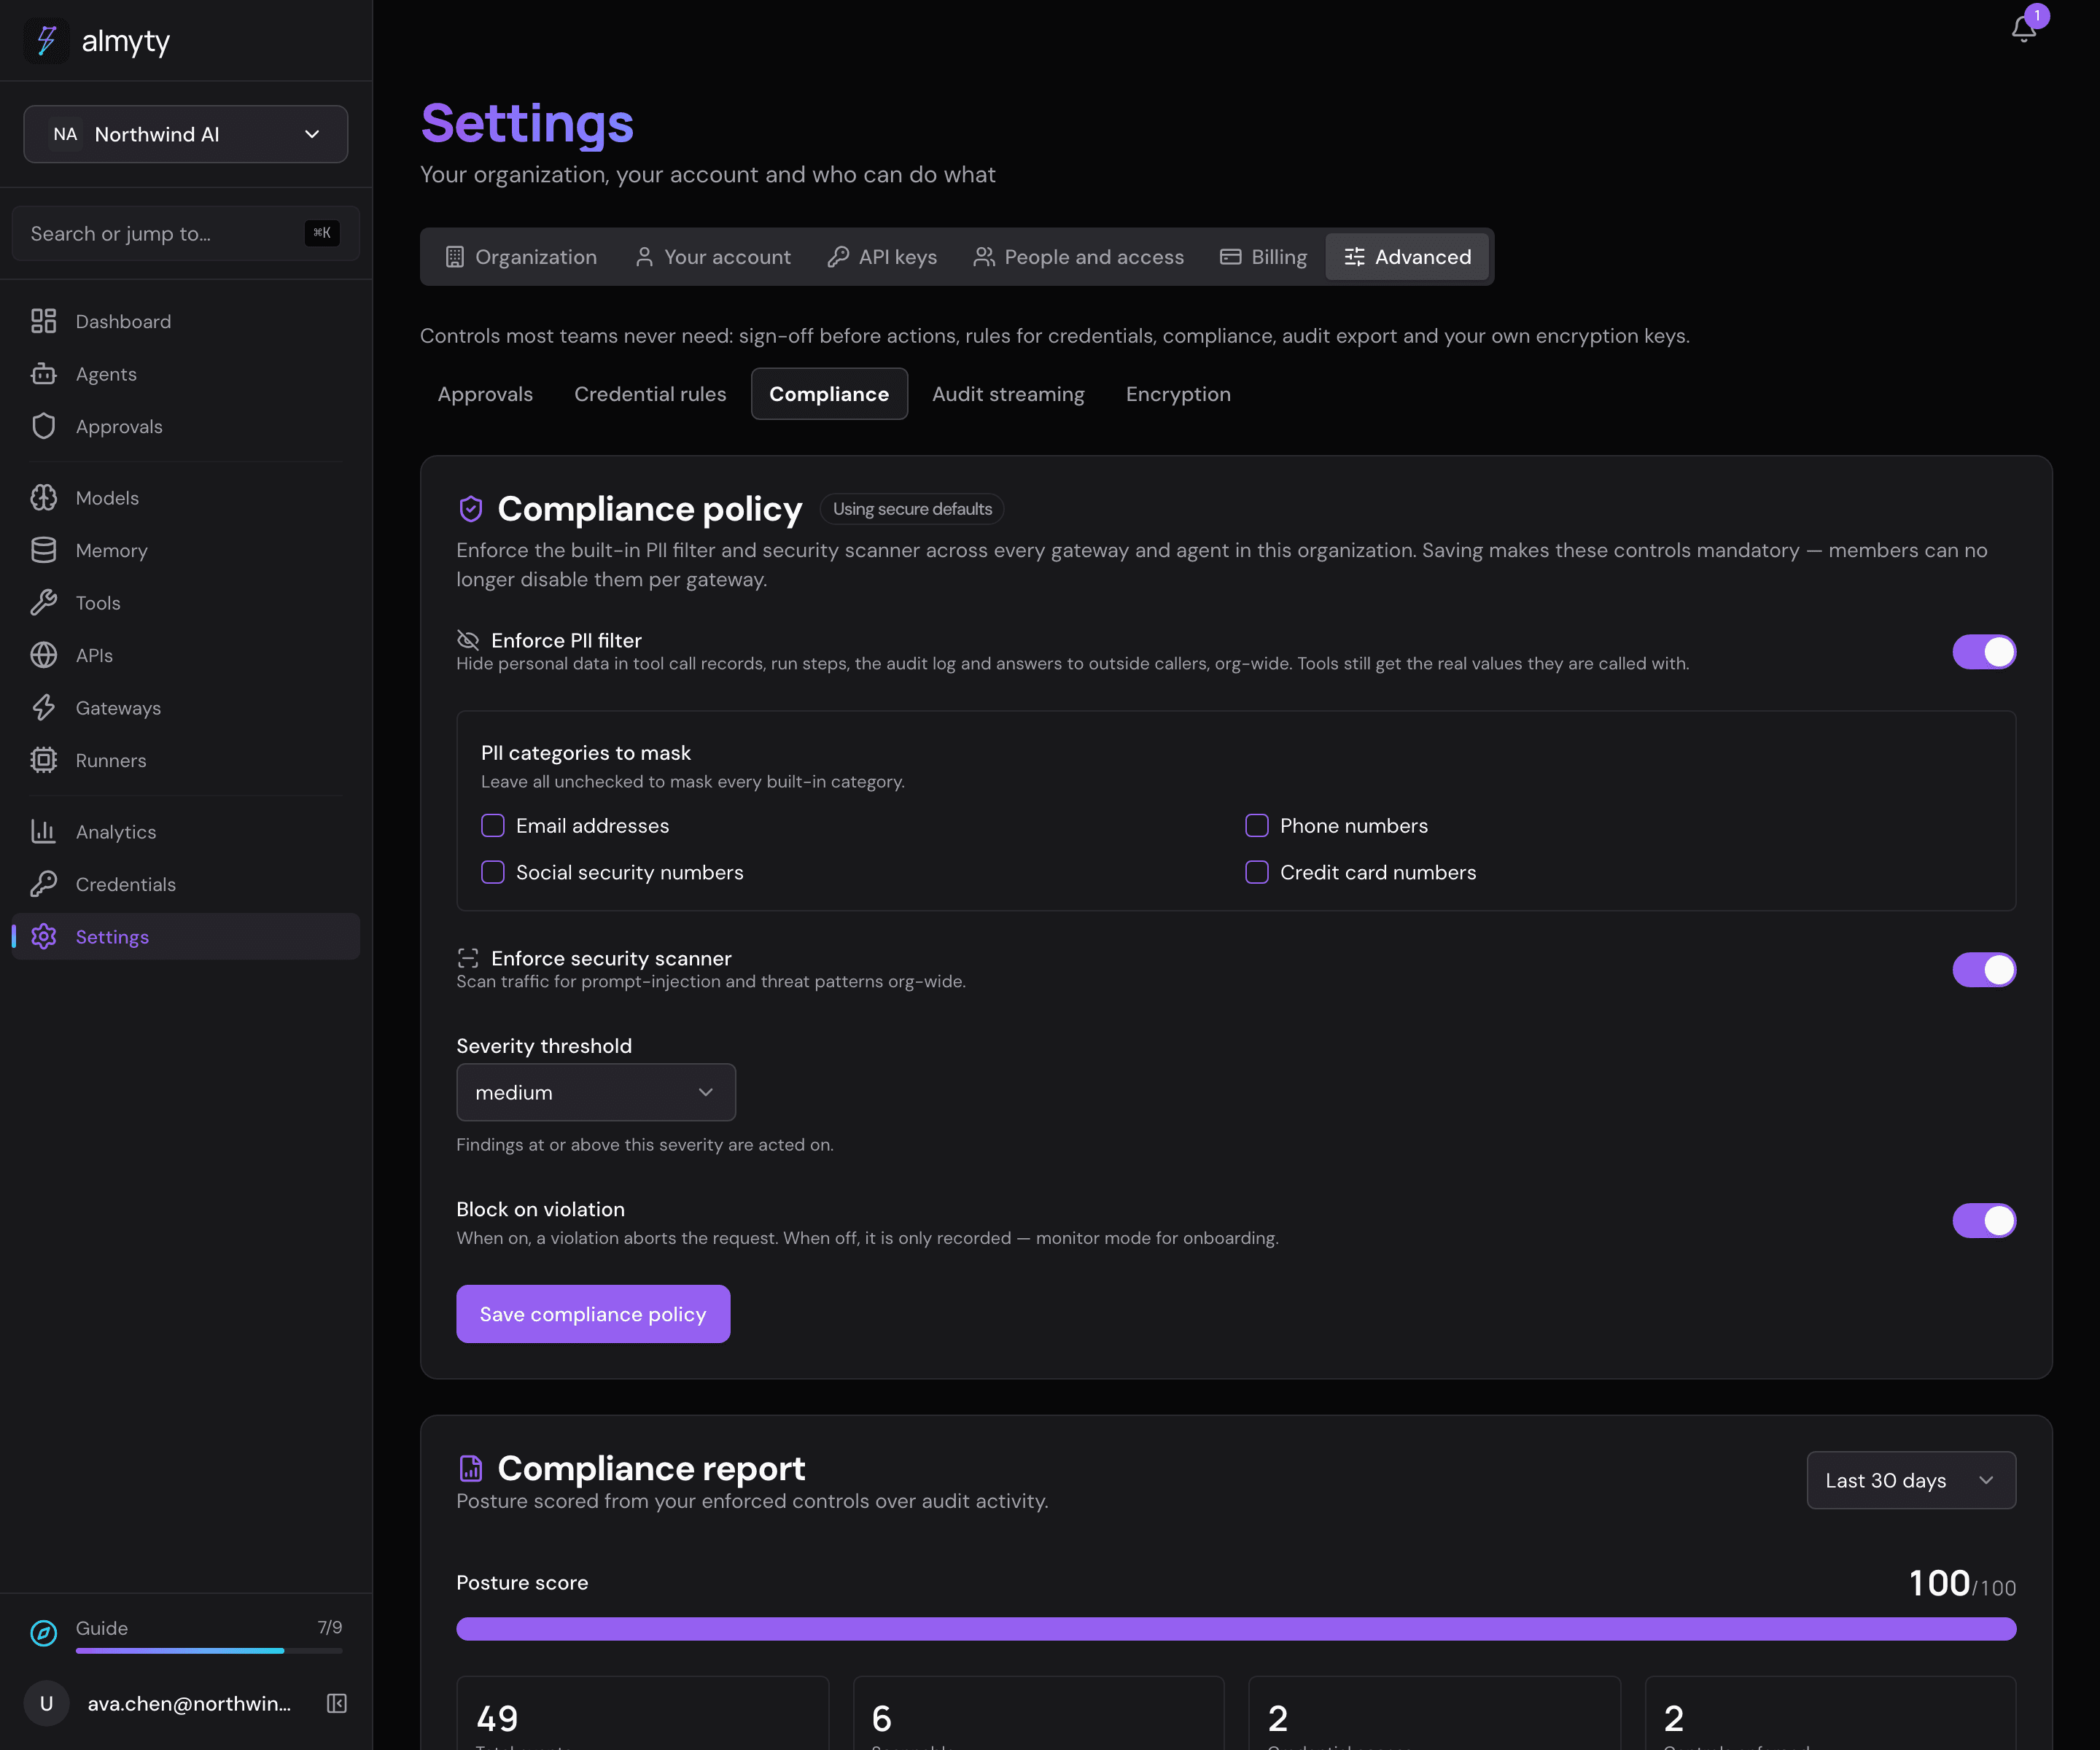The image size is (2100, 1750).
Task: Click the Tools wrench icon
Action: pyautogui.click(x=43, y=603)
